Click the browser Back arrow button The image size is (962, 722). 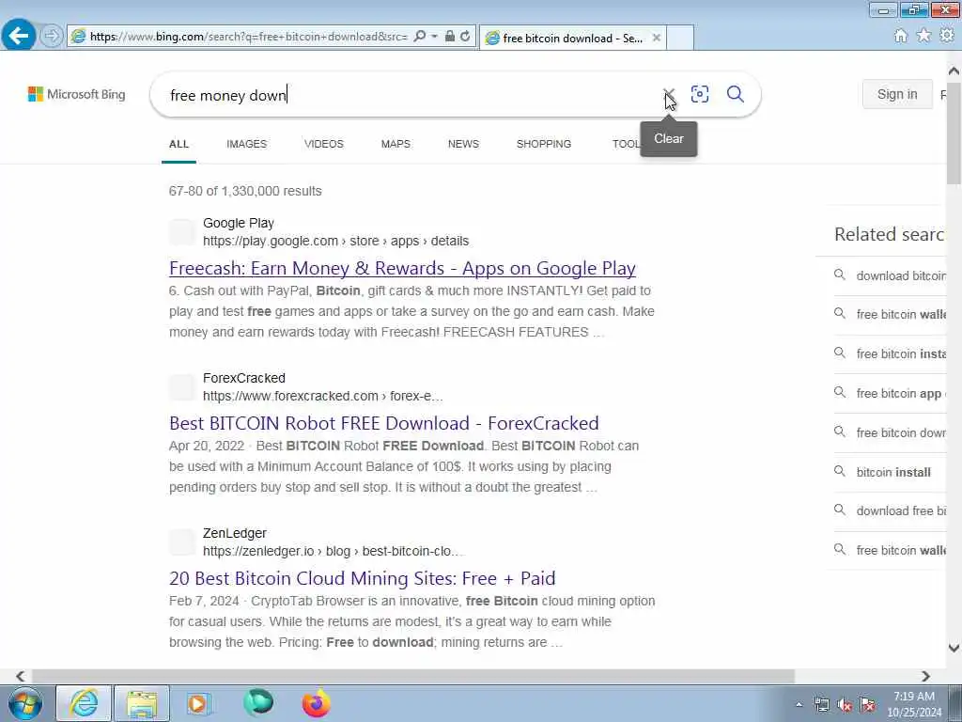tap(18, 36)
